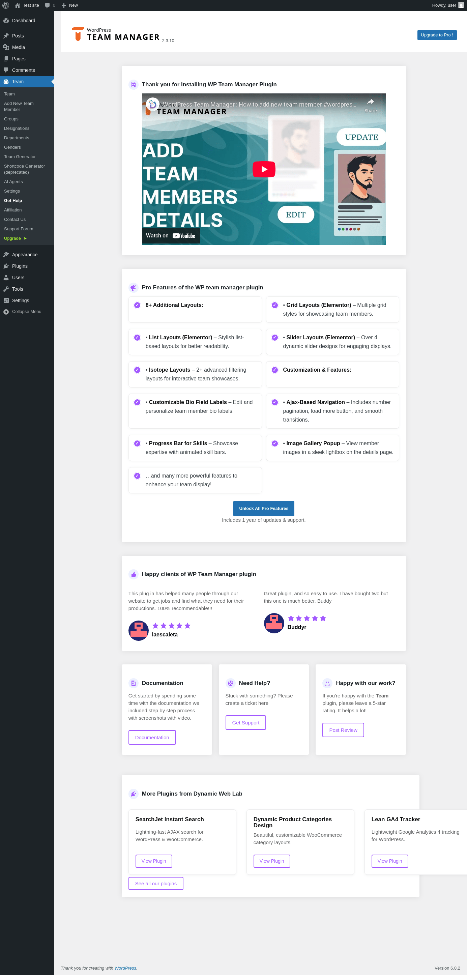Image resolution: width=467 pixels, height=975 pixels.
Task: Open the Documentation button
Action: (152, 737)
